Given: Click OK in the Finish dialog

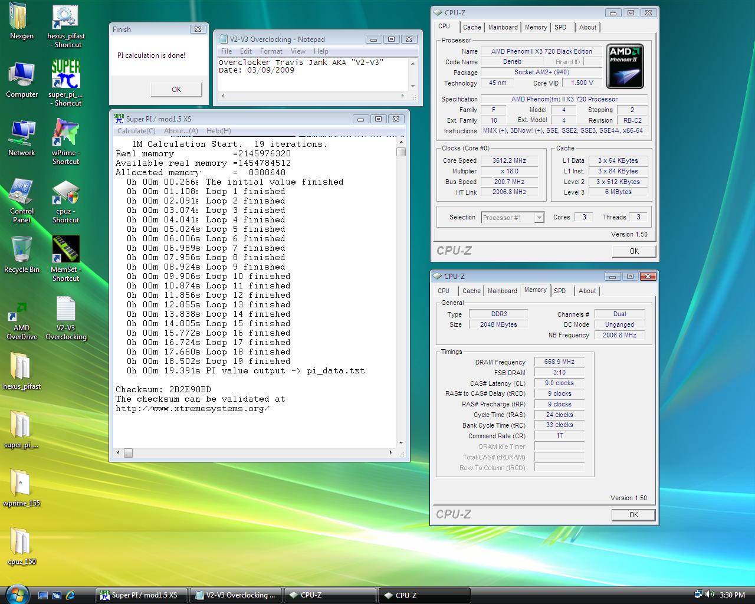Looking at the screenshot, I should pos(176,89).
